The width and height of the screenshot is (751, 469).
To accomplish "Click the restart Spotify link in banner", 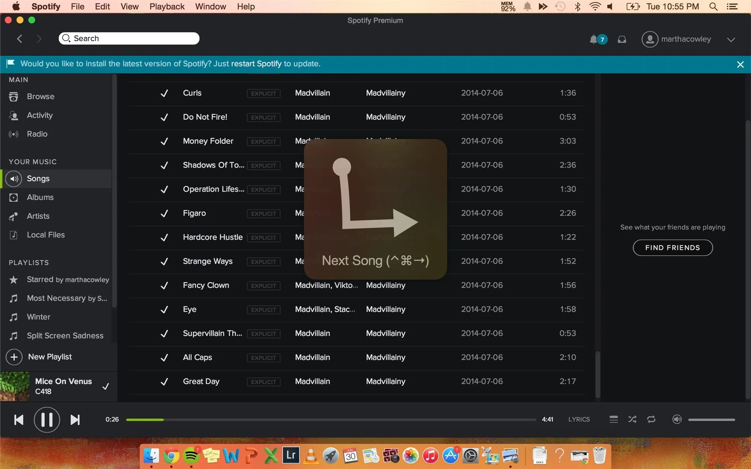I will (256, 64).
